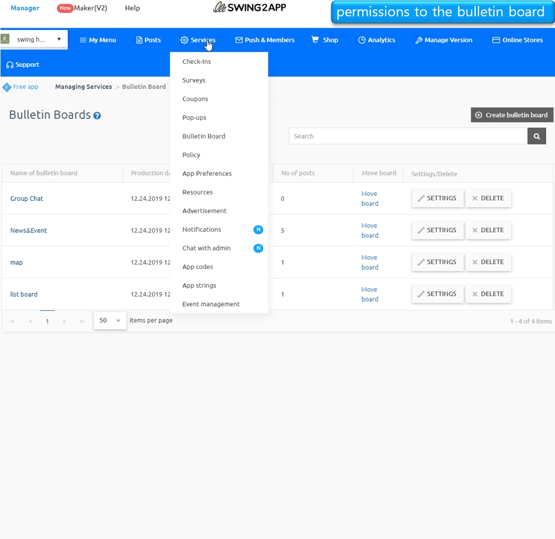
Task: Select Advertisement from Services dropdown
Action: pyautogui.click(x=219, y=211)
